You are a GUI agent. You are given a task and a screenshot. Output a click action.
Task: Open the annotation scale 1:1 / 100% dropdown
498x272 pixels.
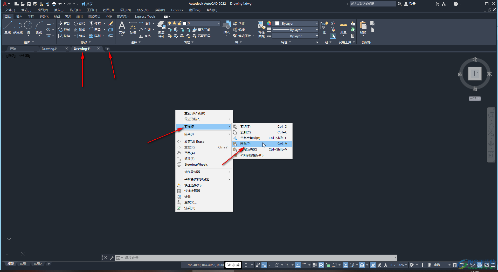point(398,265)
